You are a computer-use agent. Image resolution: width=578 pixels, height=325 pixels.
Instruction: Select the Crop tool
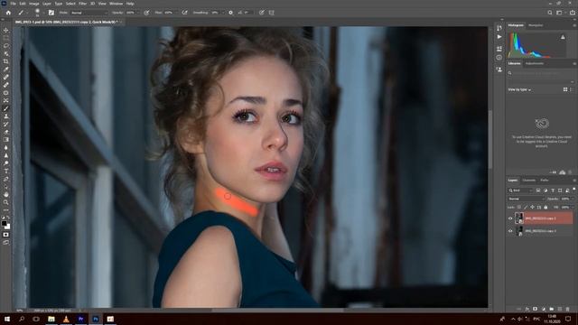(x=6, y=61)
